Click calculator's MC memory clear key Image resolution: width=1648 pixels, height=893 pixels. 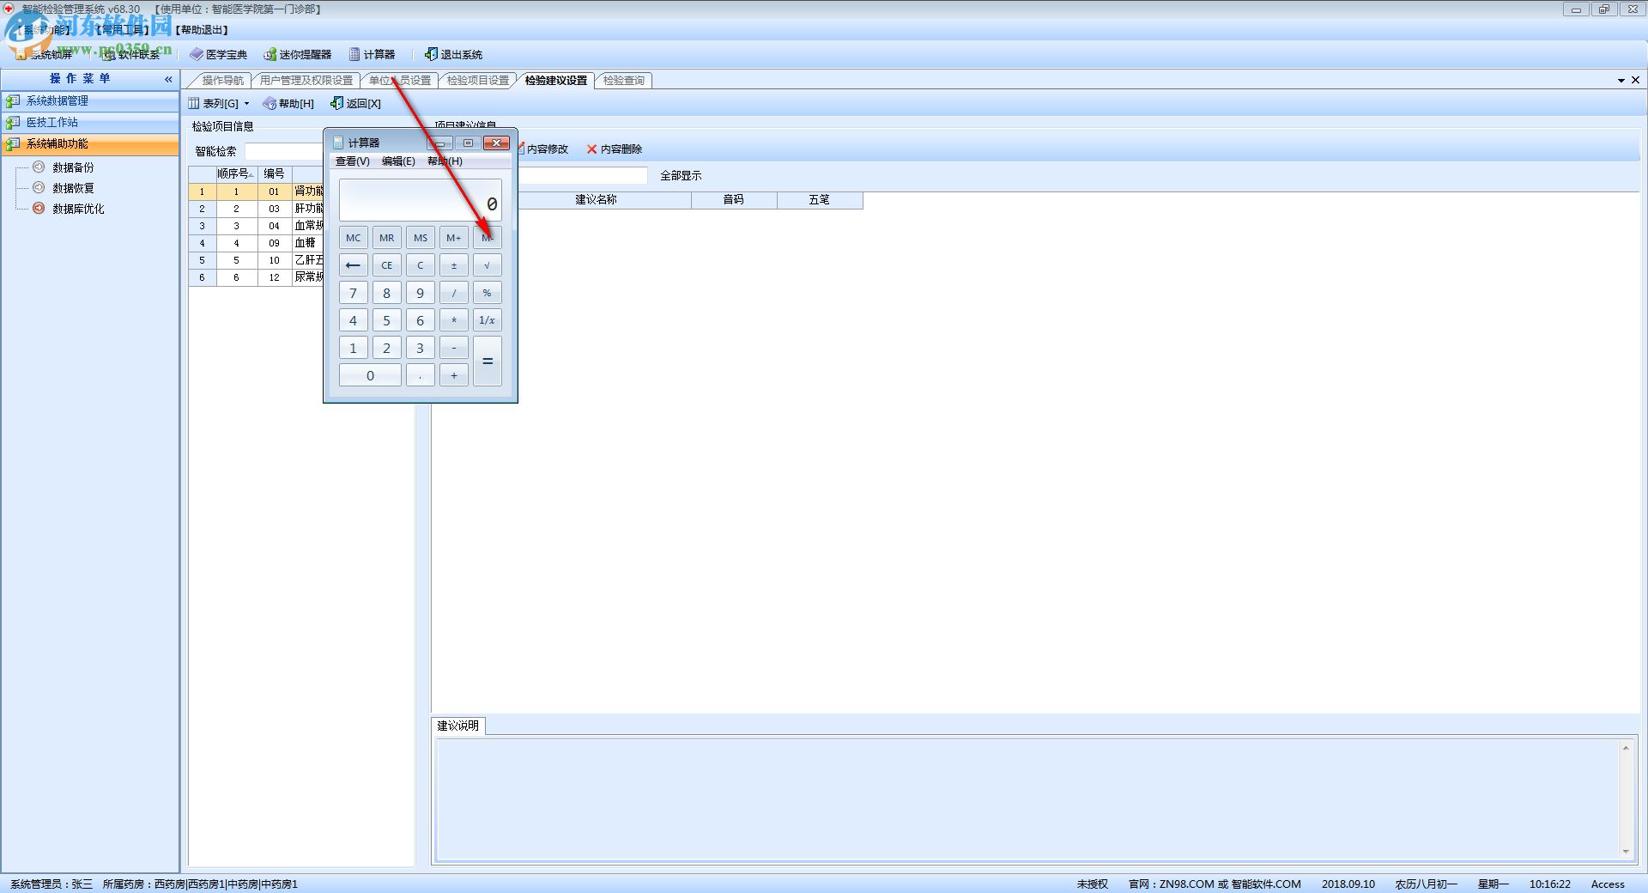(353, 238)
